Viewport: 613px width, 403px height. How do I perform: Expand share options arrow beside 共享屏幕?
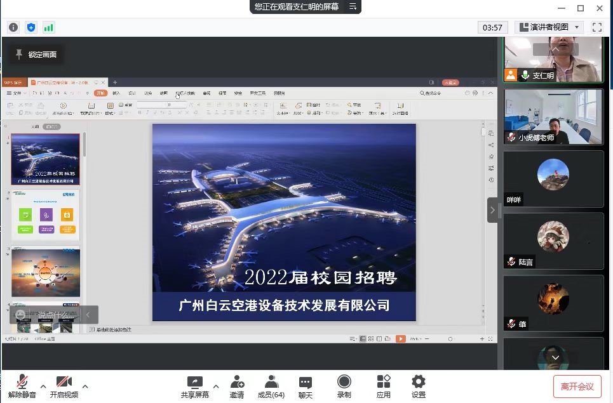[216, 386]
